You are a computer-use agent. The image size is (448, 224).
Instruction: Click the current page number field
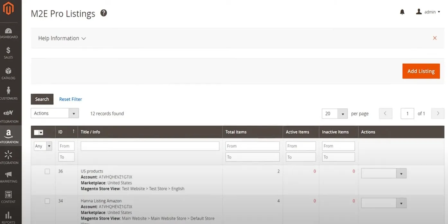point(408,113)
